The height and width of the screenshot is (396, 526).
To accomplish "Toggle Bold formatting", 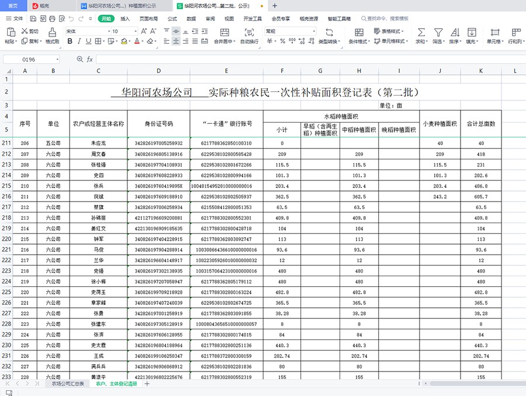I will pyautogui.click(x=70, y=41).
